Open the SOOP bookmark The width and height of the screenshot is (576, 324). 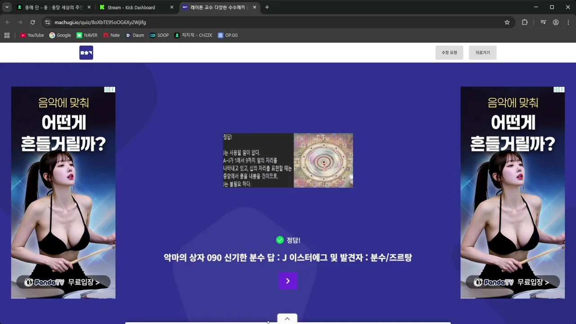159,35
